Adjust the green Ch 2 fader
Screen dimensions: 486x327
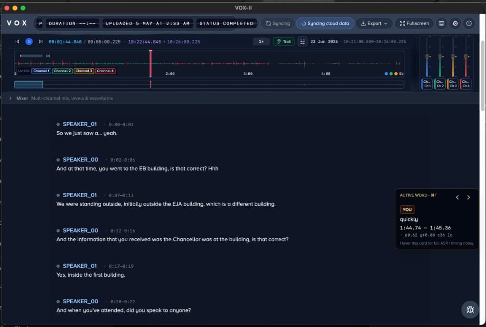[x=440, y=57]
